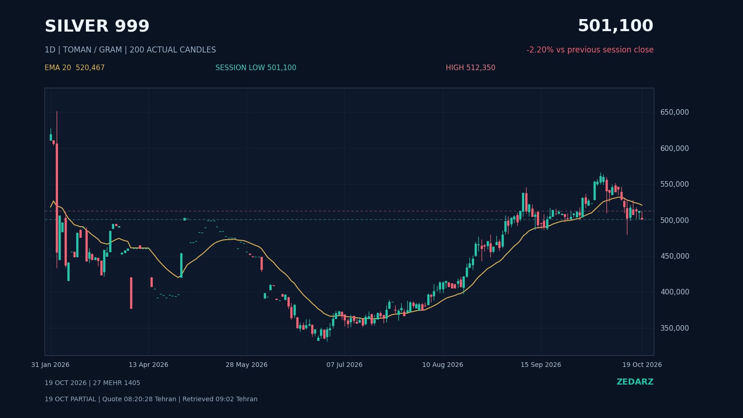Screen dimensions: 743x418
Task: Click the 450,000 price axis label
Action: pos(674,256)
